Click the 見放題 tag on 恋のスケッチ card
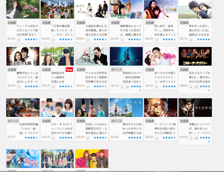Image resolution: width=224 pixels, height=172 pixels. coord(46,121)
